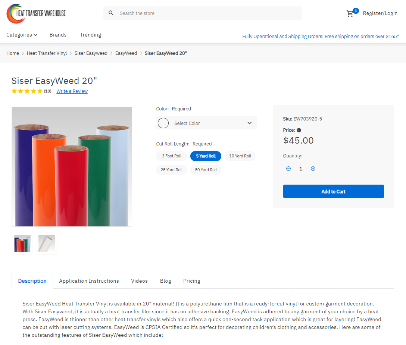
Task: Choose the 25 Yard Roll length
Action: pos(171,170)
